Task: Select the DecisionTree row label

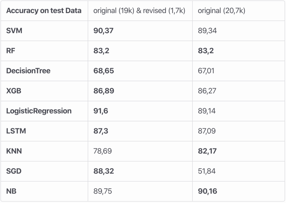Action: pyautogui.click(x=28, y=71)
